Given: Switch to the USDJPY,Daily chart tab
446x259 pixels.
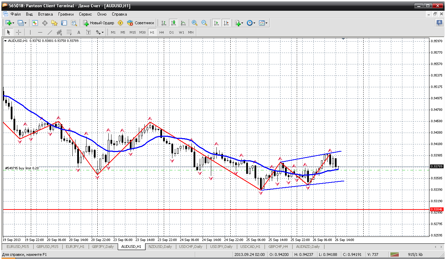Looking at the screenshot, I should 221,247.
